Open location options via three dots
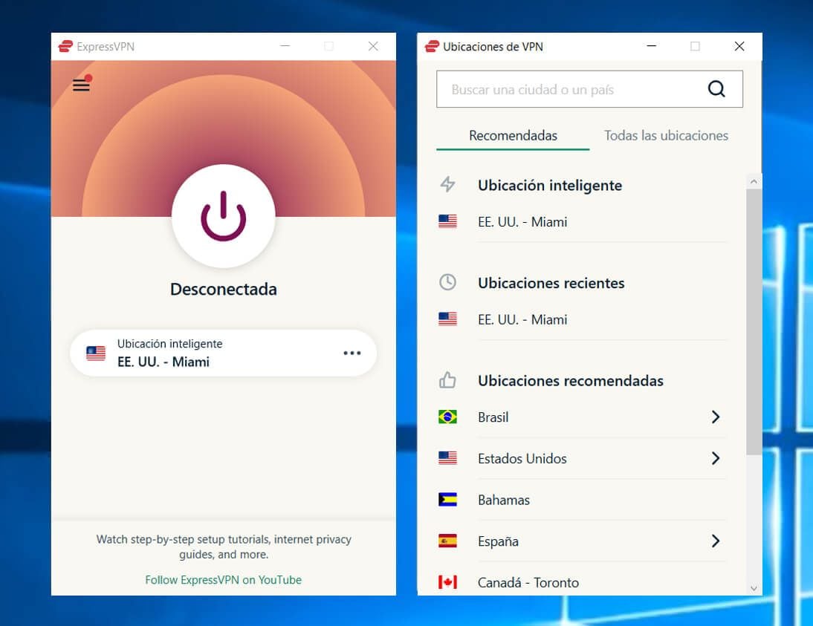 tap(352, 353)
